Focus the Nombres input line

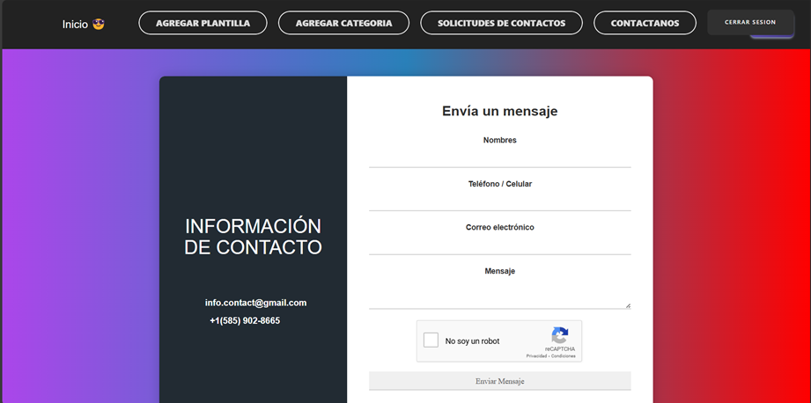pos(499,158)
